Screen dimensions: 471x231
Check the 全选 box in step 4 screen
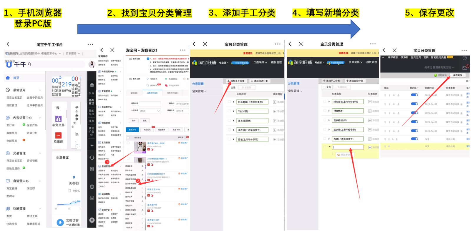(324, 87)
